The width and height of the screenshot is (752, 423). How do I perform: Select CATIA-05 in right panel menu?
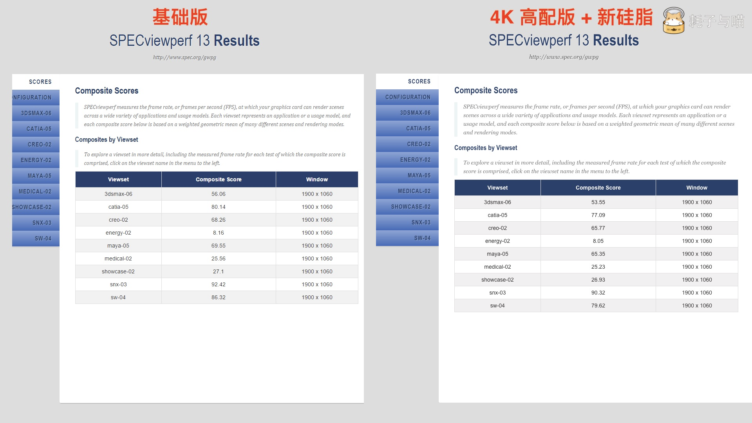point(407,128)
